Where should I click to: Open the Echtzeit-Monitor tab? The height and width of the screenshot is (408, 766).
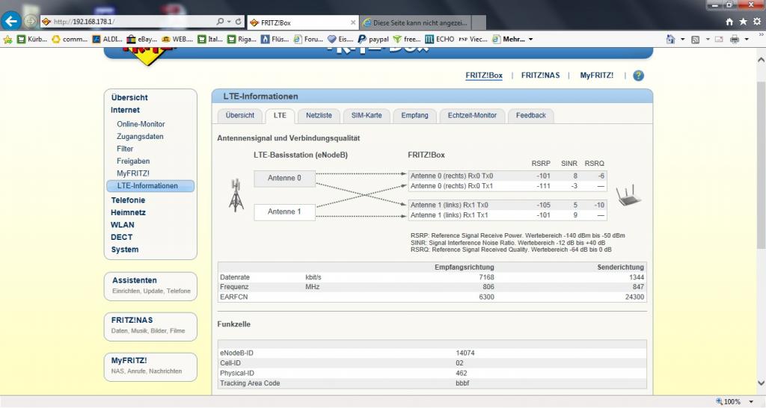[x=472, y=116]
